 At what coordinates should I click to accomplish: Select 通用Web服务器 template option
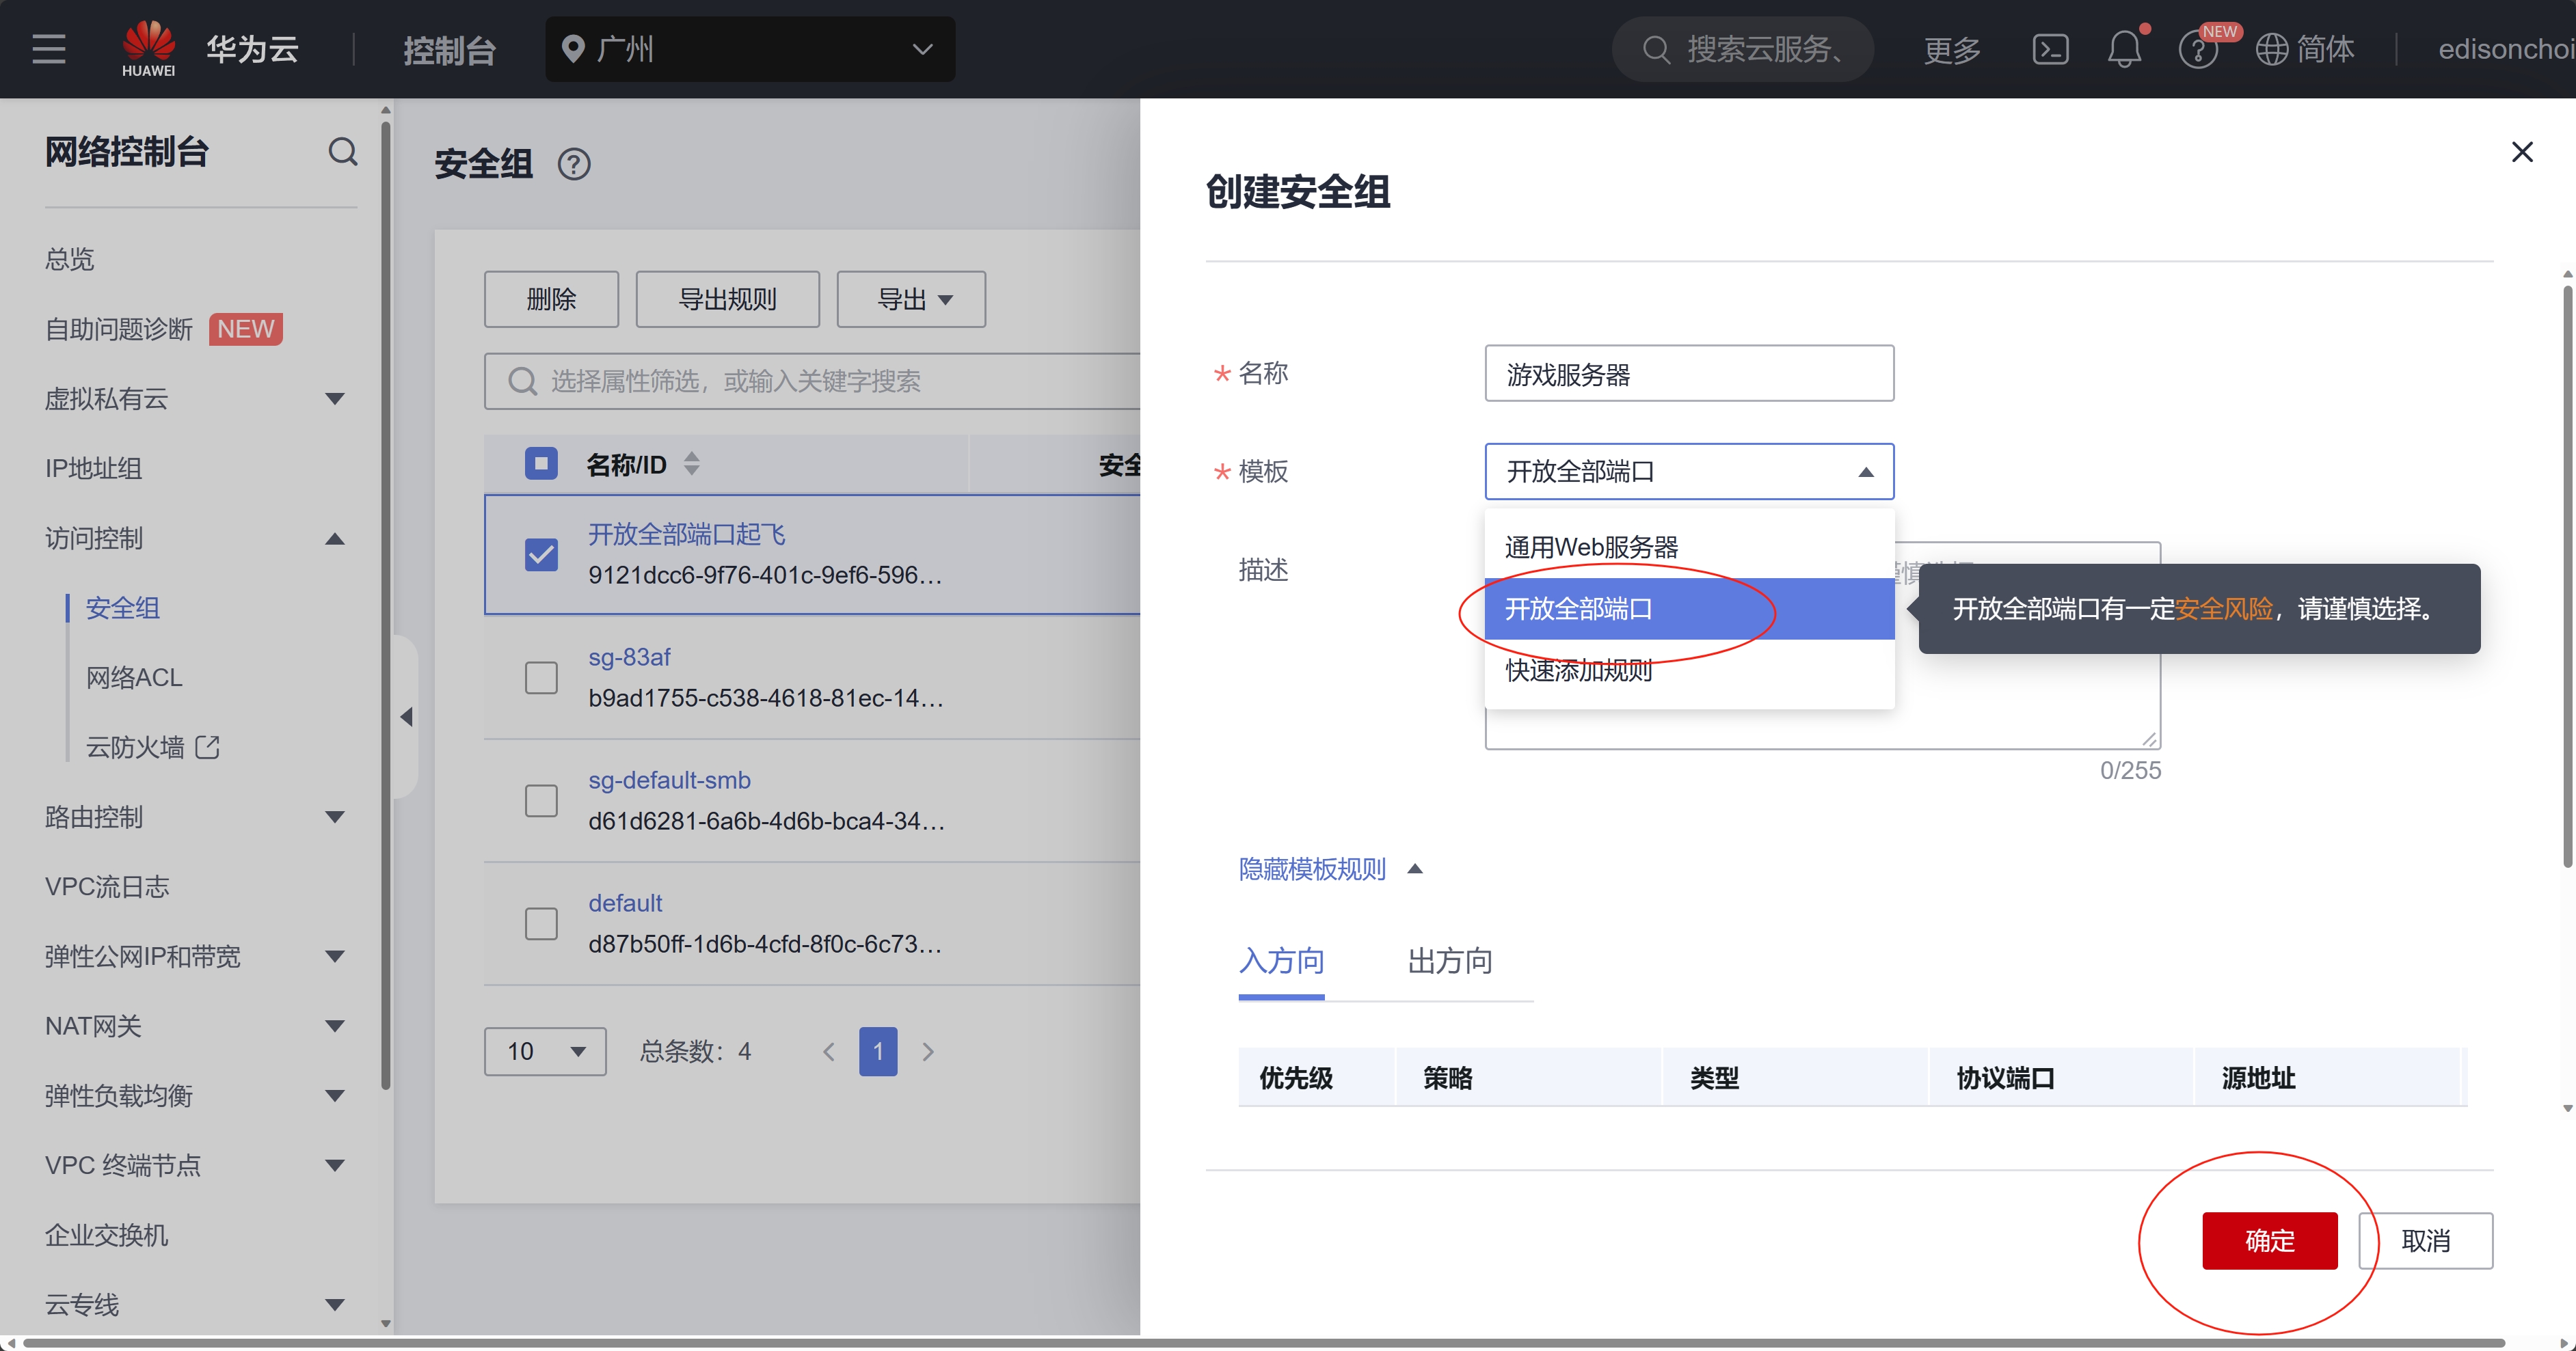[x=1689, y=547]
